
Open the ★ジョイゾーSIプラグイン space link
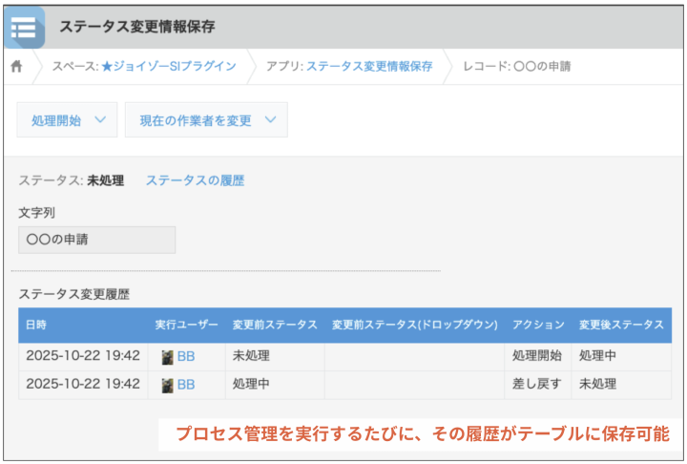pos(168,66)
